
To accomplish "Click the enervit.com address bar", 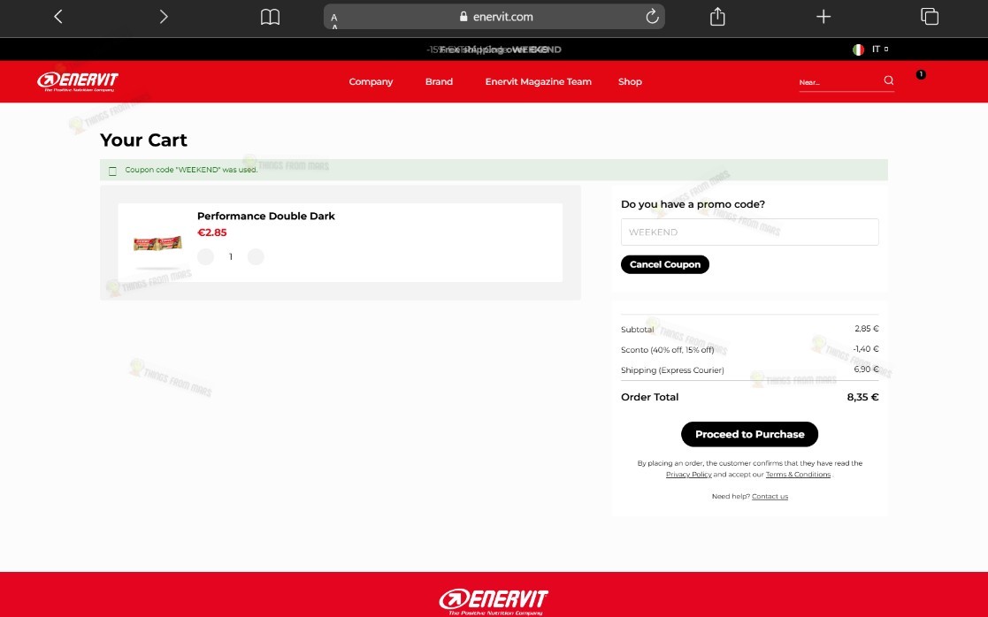I will [494, 17].
